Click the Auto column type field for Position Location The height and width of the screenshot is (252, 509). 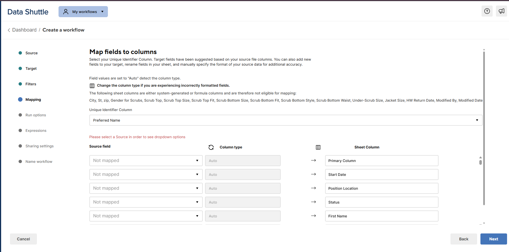tap(243, 188)
